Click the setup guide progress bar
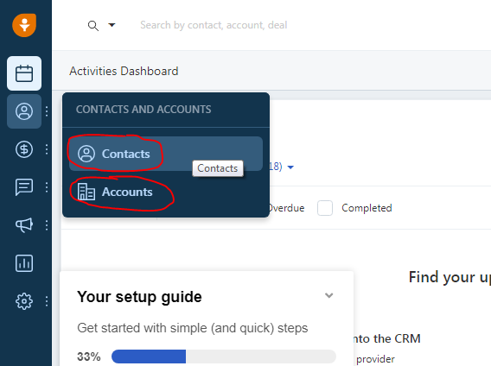The height and width of the screenshot is (366, 491). click(224, 357)
